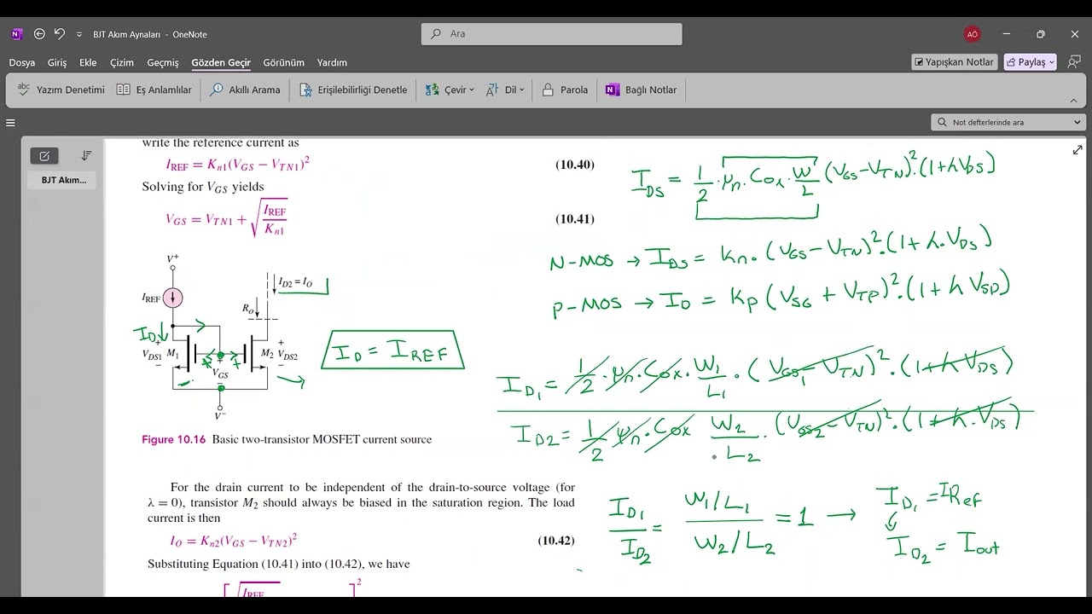Click equation number (10.42)

[556, 541]
